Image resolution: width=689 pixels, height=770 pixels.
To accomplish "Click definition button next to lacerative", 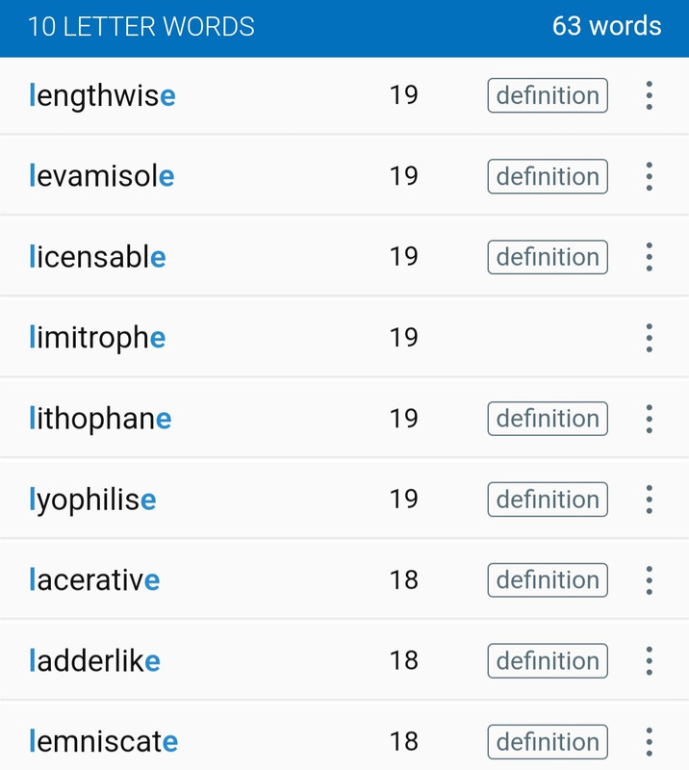I will (548, 580).
